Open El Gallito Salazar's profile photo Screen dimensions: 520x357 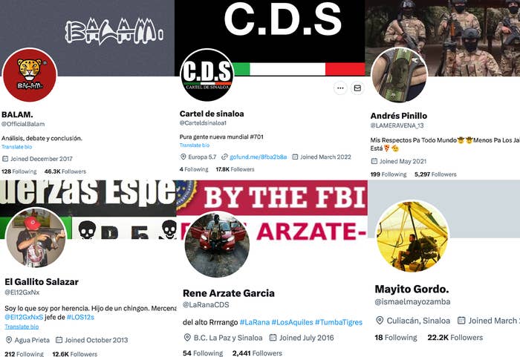click(x=36, y=238)
